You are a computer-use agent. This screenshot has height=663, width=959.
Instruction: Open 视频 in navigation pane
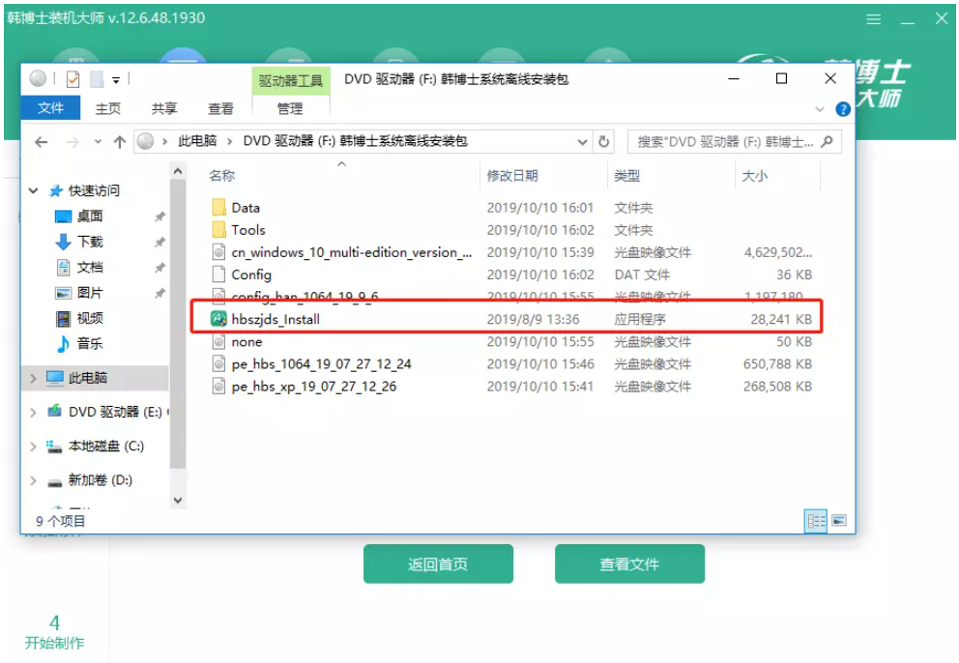[90, 318]
